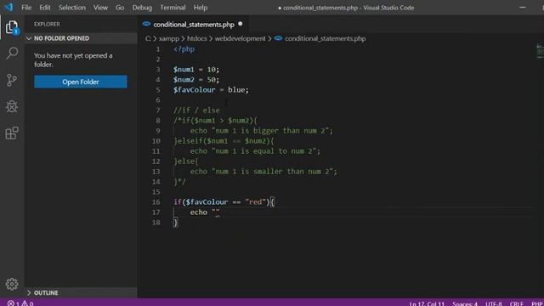Click line number 16 in the gutter
544x306 pixels.
point(156,202)
